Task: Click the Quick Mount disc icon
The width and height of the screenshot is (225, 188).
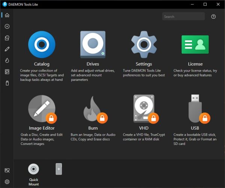Action: (x=34, y=169)
